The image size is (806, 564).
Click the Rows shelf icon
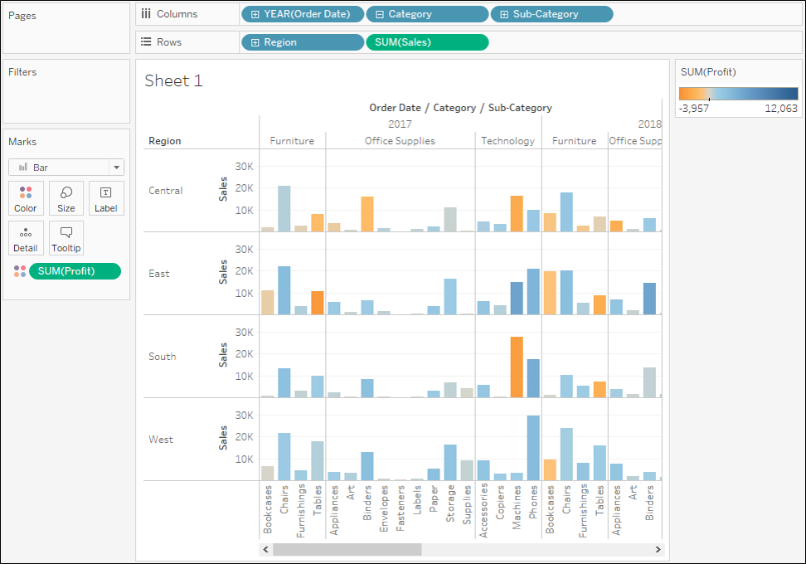click(146, 42)
